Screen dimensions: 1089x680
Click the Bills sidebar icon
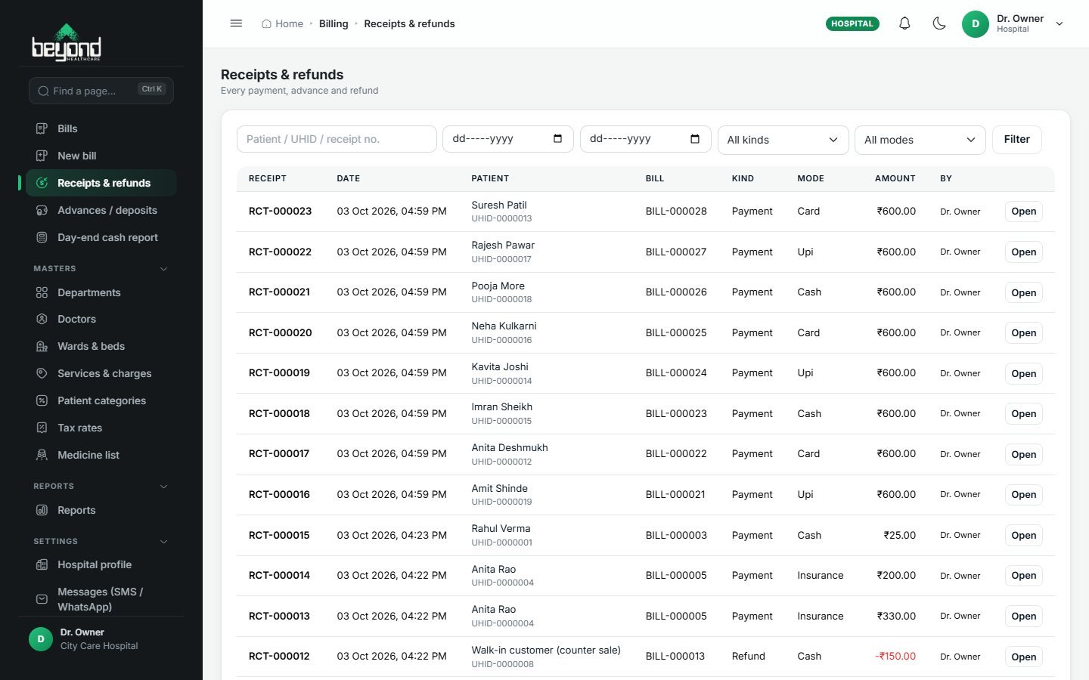42,128
